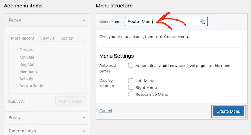Click the Menu Settings heading
The image size is (251, 135).
point(117,56)
